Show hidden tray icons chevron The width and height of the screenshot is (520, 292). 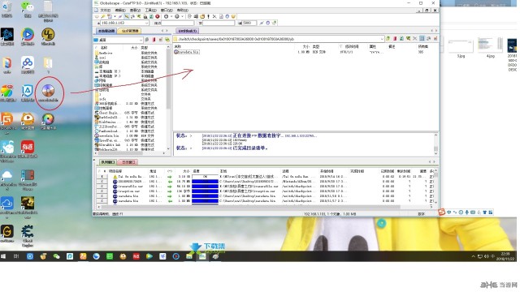[x=473, y=256]
